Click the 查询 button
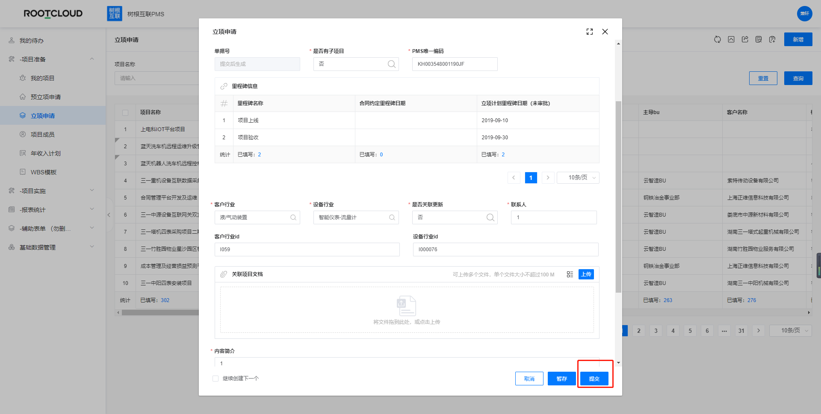 click(798, 78)
